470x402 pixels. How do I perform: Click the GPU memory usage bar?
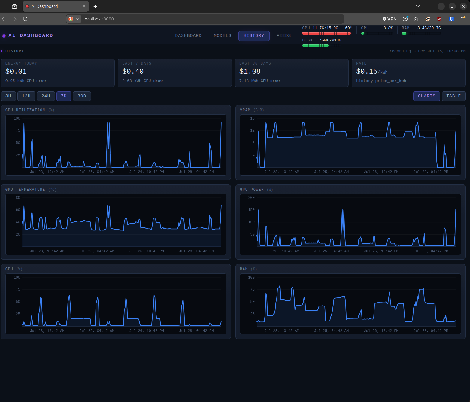[326, 33]
